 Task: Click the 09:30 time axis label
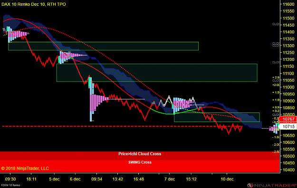(10, 179)
